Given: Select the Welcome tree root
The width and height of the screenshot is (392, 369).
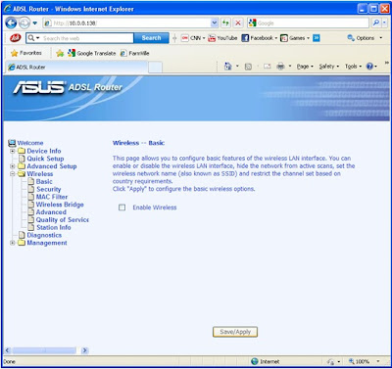Looking at the screenshot, I should [30, 143].
